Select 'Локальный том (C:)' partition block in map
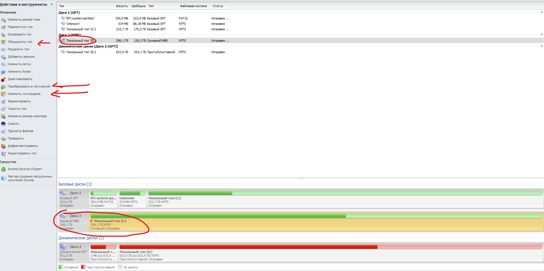Viewport: 544px width, 271px height. [x=345, y=199]
